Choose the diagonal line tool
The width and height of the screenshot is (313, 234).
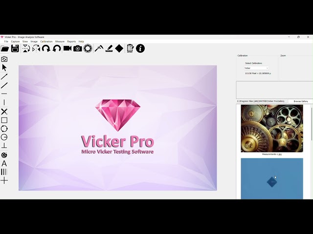click(x=4, y=85)
